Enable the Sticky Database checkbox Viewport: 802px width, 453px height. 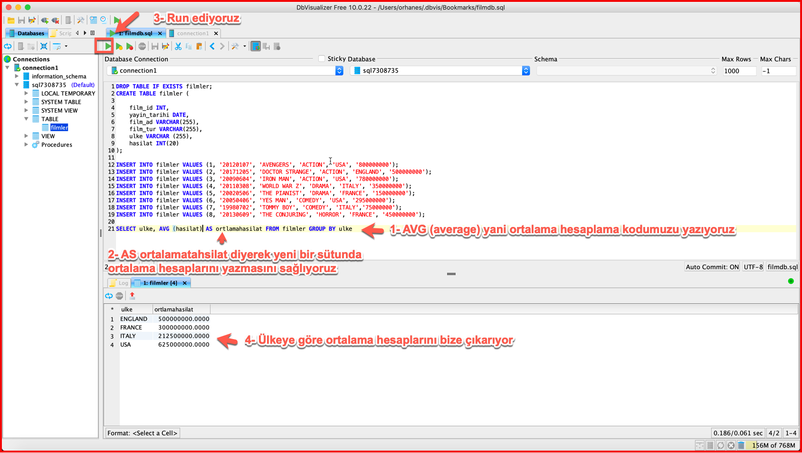point(322,58)
